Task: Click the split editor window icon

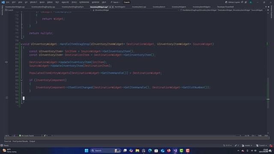Action: pos(268,10)
